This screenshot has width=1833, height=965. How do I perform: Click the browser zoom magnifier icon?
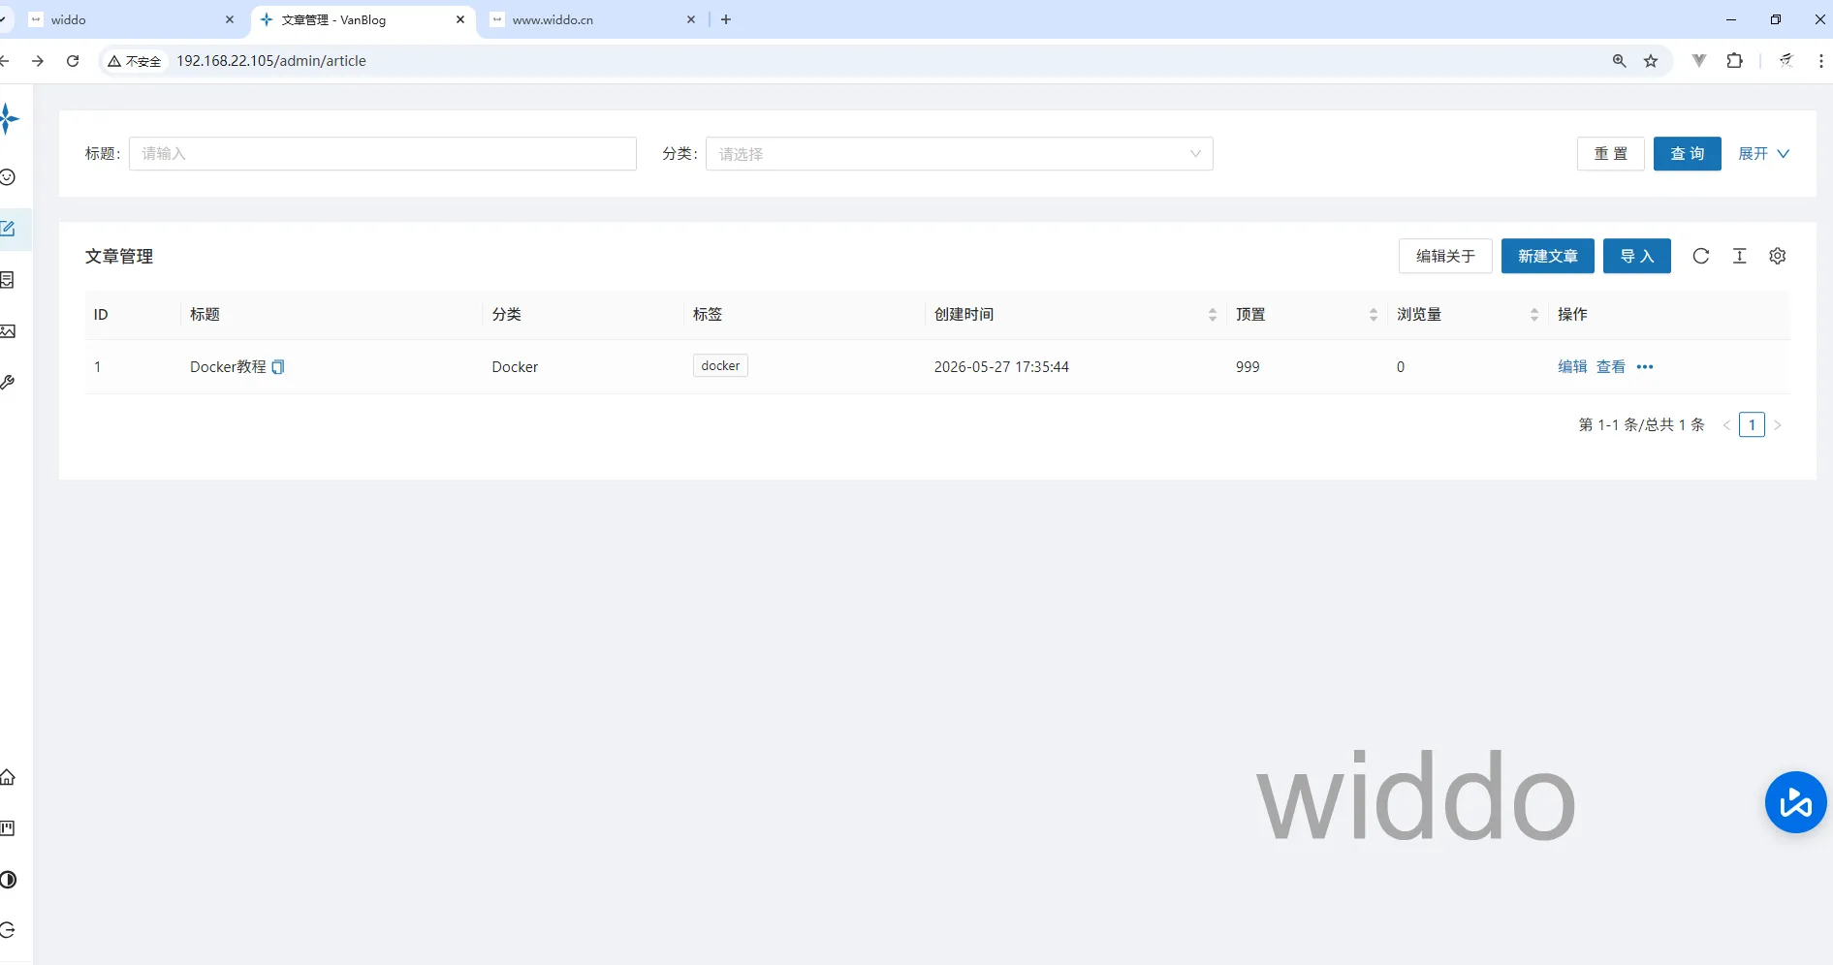coord(1619,61)
